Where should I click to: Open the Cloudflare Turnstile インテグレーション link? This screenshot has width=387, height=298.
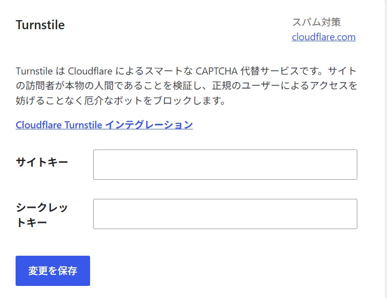(x=104, y=125)
